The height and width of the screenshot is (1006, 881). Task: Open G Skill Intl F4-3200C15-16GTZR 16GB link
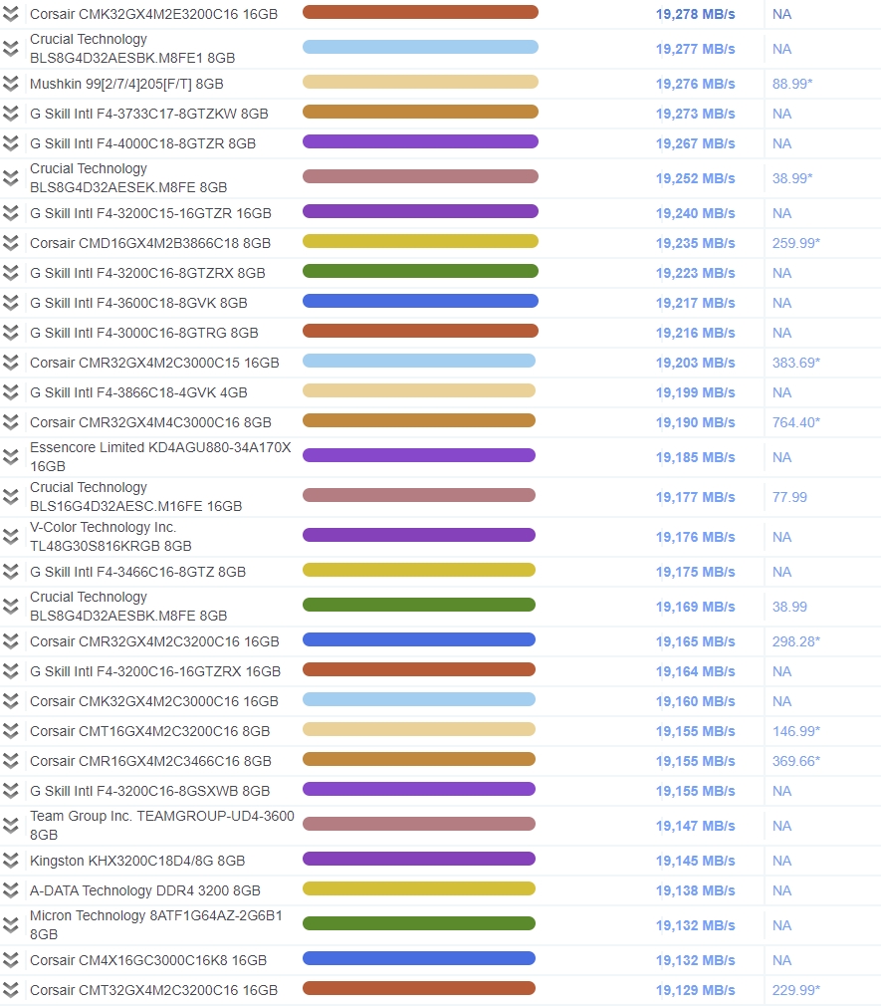150,213
